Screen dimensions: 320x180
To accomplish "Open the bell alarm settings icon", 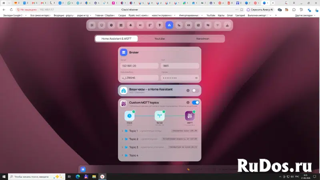I will click(131, 25).
